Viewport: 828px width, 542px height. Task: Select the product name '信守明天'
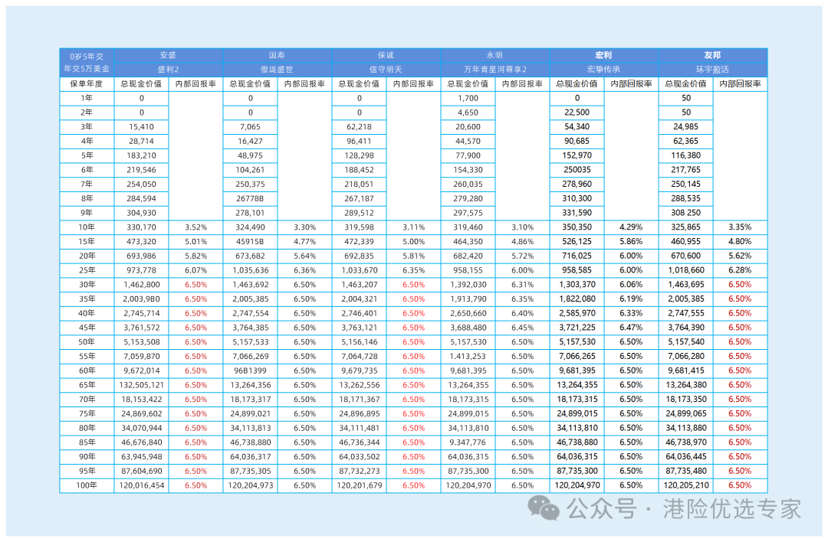pyautogui.click(x=386, y=70)
